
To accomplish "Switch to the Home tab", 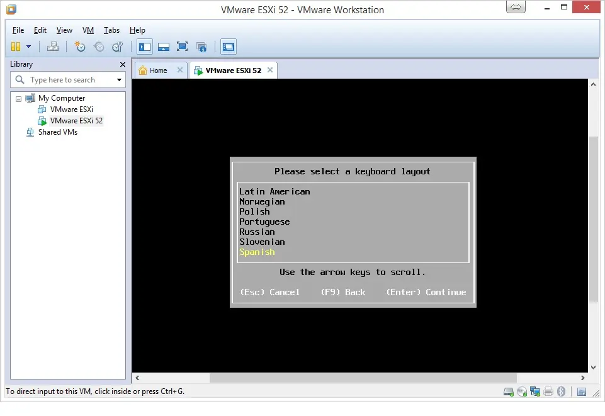I will click(158, 70).
